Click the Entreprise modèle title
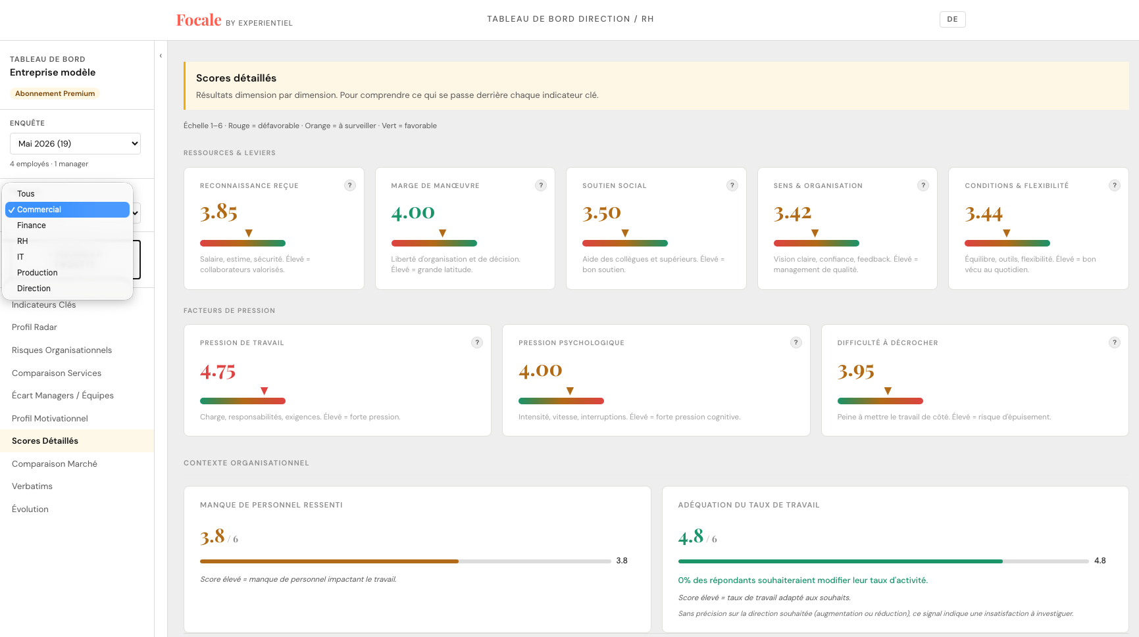The width and height of the screenshot is (1139, 637). [x=53, y=72]
